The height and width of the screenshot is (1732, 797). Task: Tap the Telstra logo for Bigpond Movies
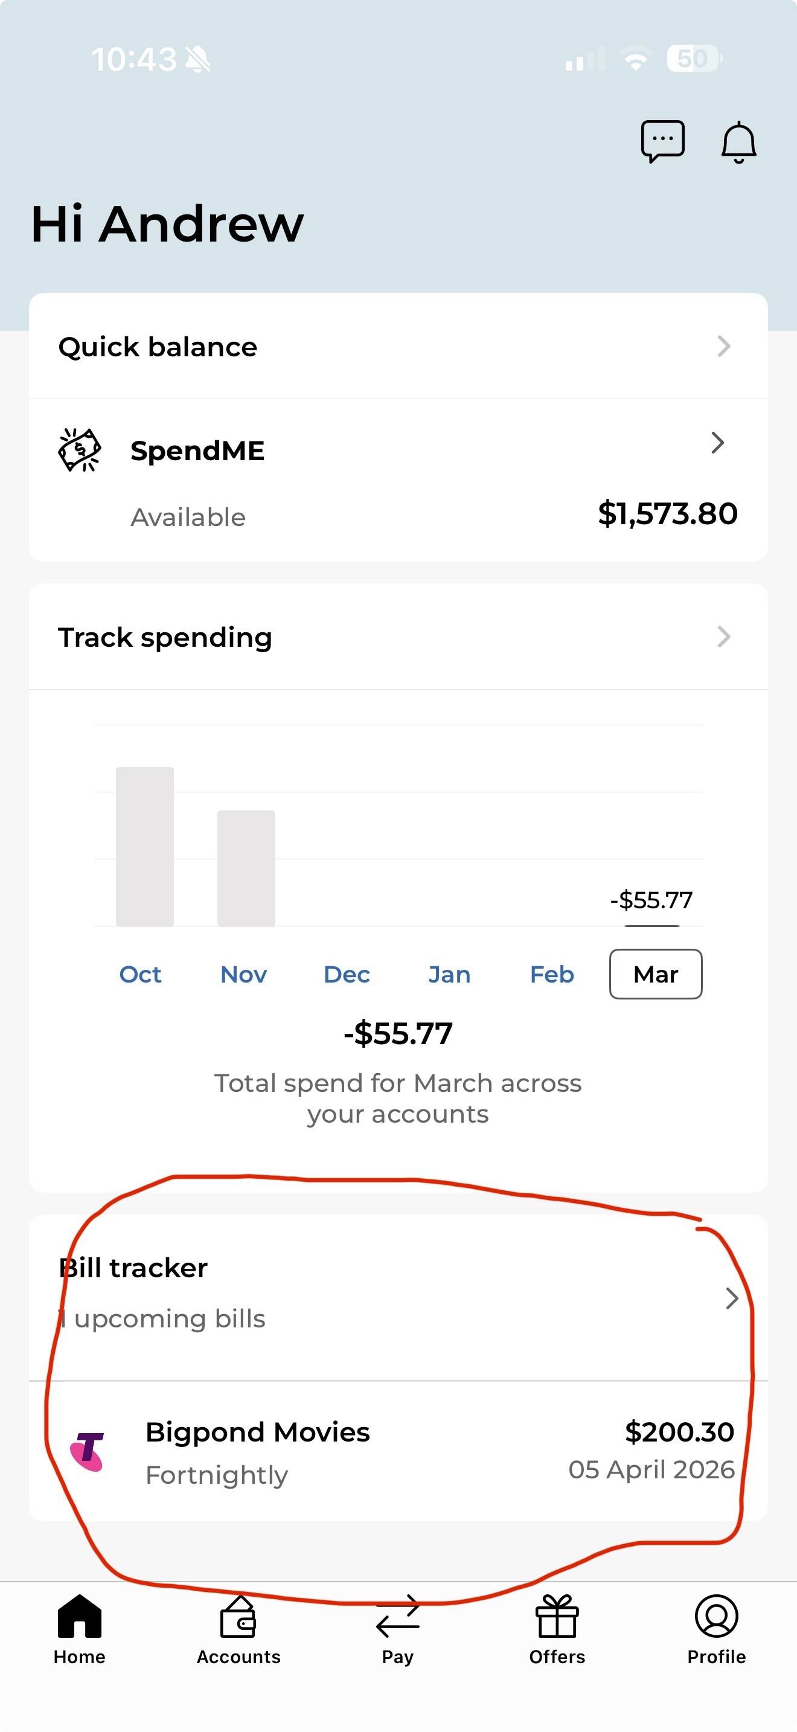(x=88, y=1451)
